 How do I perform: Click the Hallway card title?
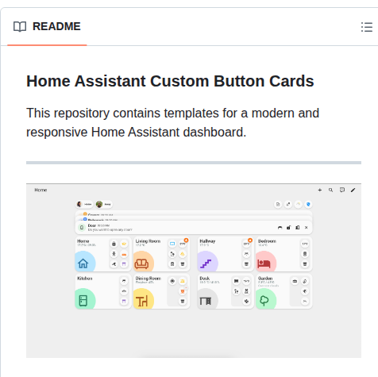207,241
